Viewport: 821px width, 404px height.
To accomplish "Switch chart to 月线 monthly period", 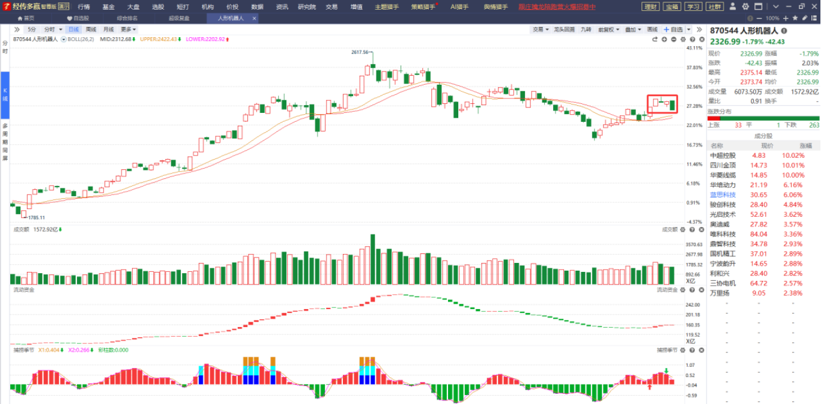I will point(108,29).
